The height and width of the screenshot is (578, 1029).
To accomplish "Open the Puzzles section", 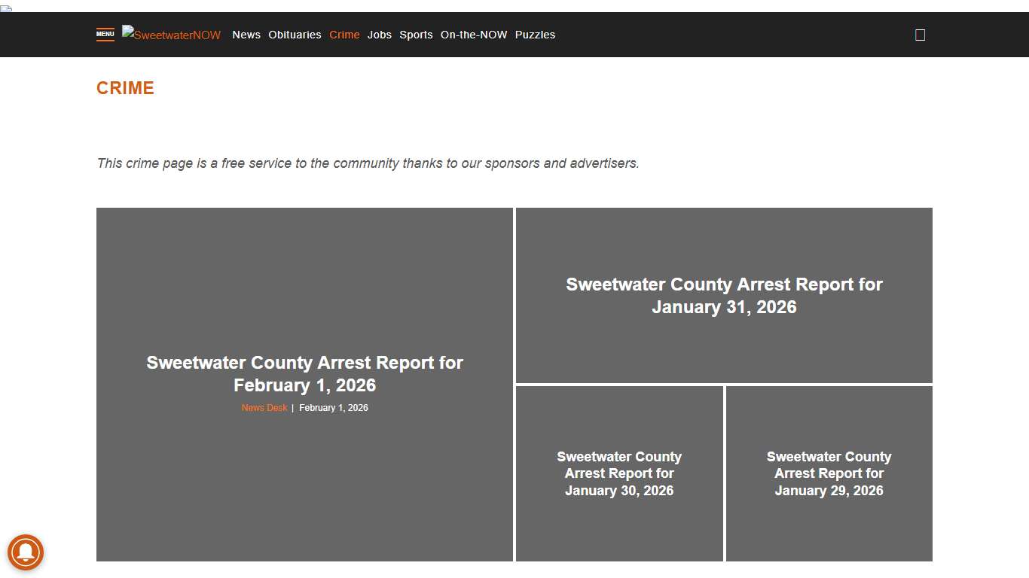I will [x=535, y=35].
